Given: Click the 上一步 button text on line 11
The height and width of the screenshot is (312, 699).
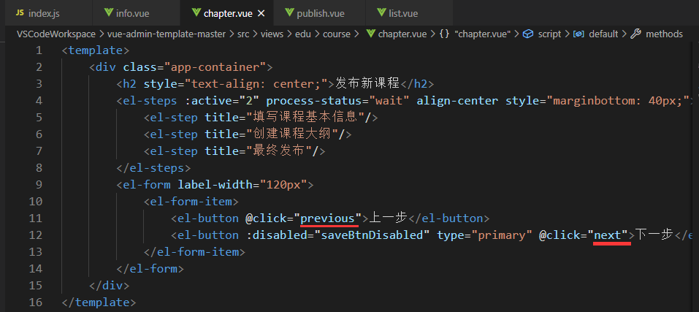Looking at the screenshot, I should pos(389,218).
